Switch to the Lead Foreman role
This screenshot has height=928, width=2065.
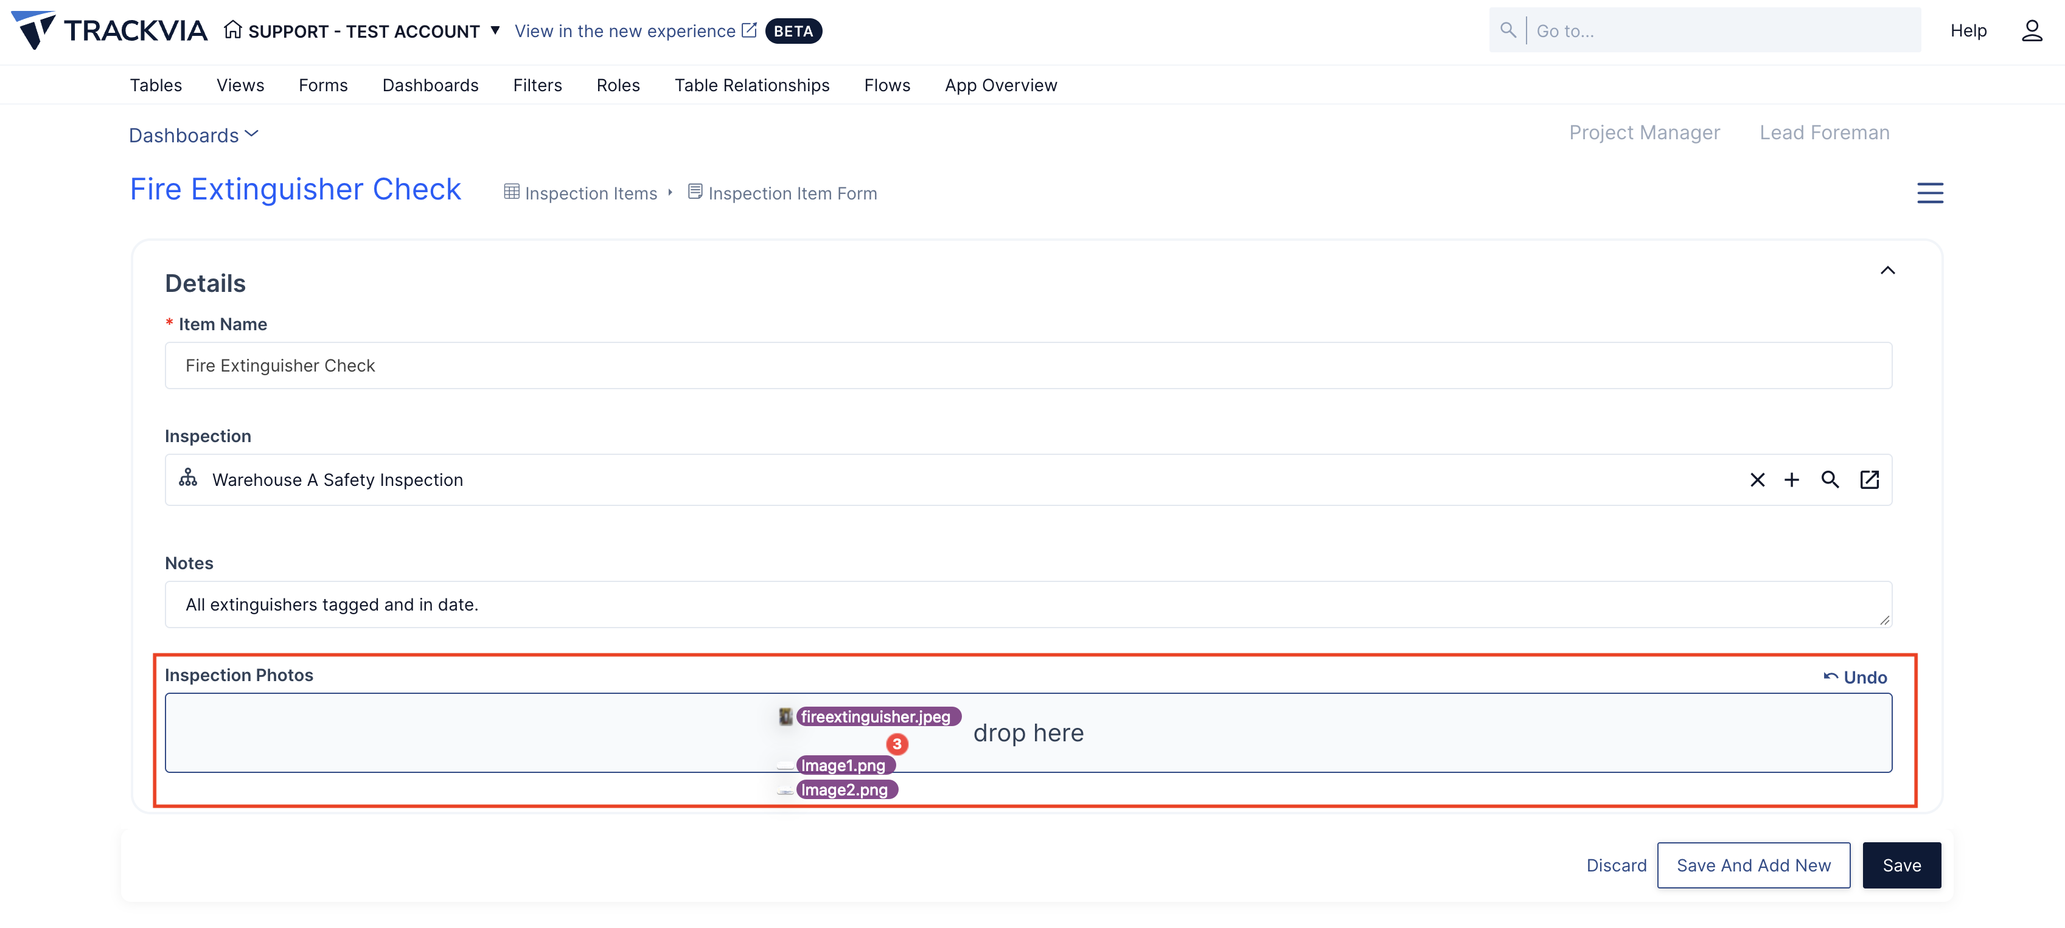coord(1825,132)
